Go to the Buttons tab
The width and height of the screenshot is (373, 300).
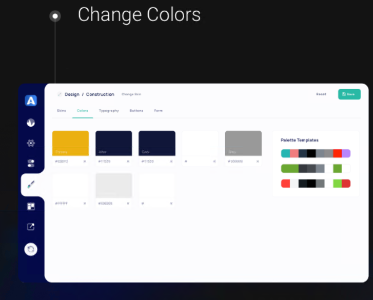pyautogui.click(x=136, y=111)
